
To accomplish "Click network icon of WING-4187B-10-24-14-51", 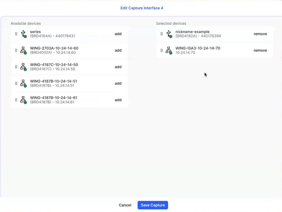I will [x=23, y=83].
